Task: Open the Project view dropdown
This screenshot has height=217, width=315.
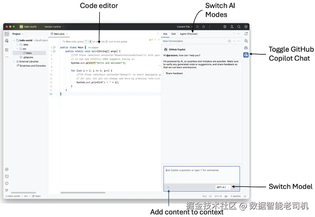Action: click(x=18, y=34)
